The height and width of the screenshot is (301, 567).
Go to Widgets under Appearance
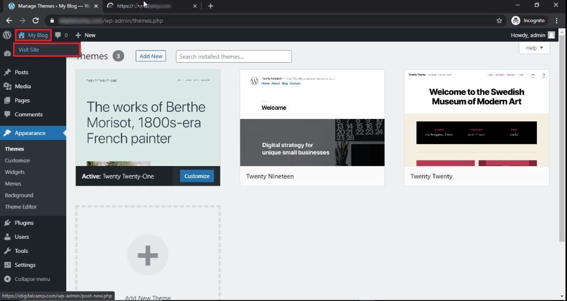[15, 172]
